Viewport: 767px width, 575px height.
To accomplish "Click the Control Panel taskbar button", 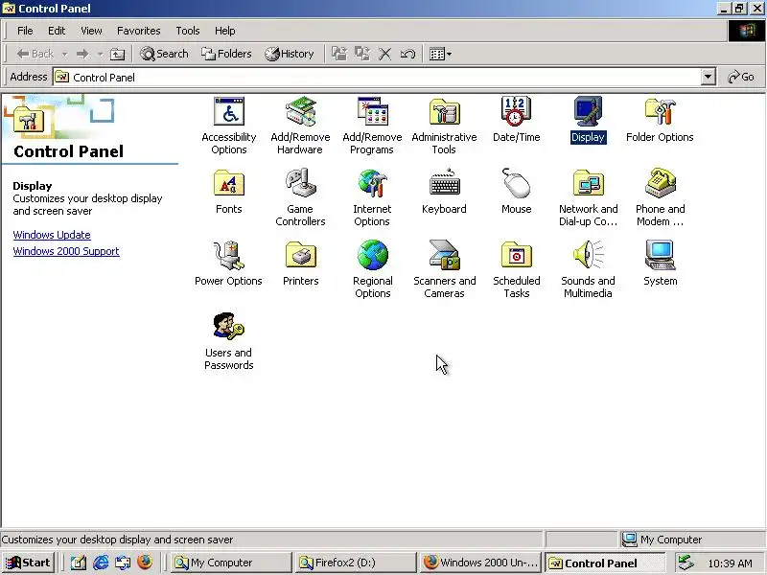I will coord(605,563).
